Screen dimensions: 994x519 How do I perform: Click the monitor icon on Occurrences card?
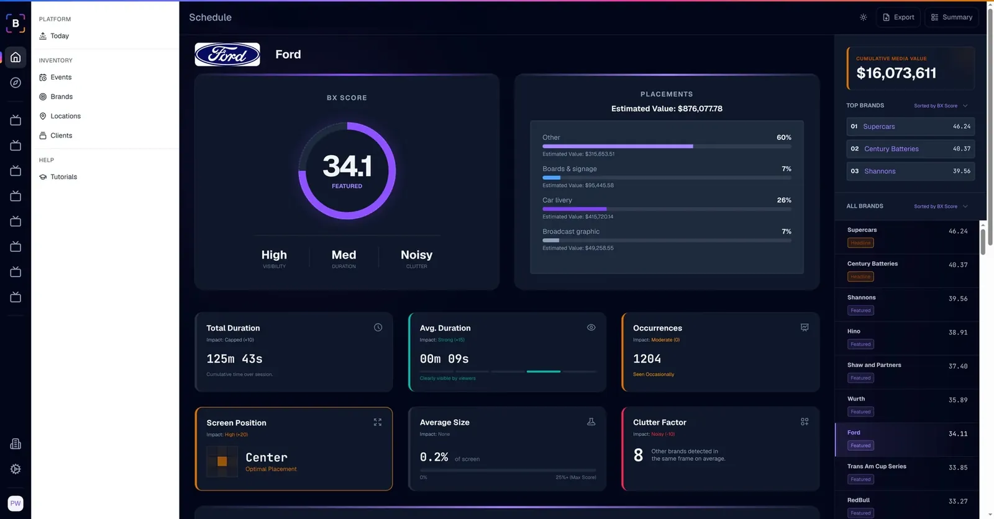click(805, 327)
